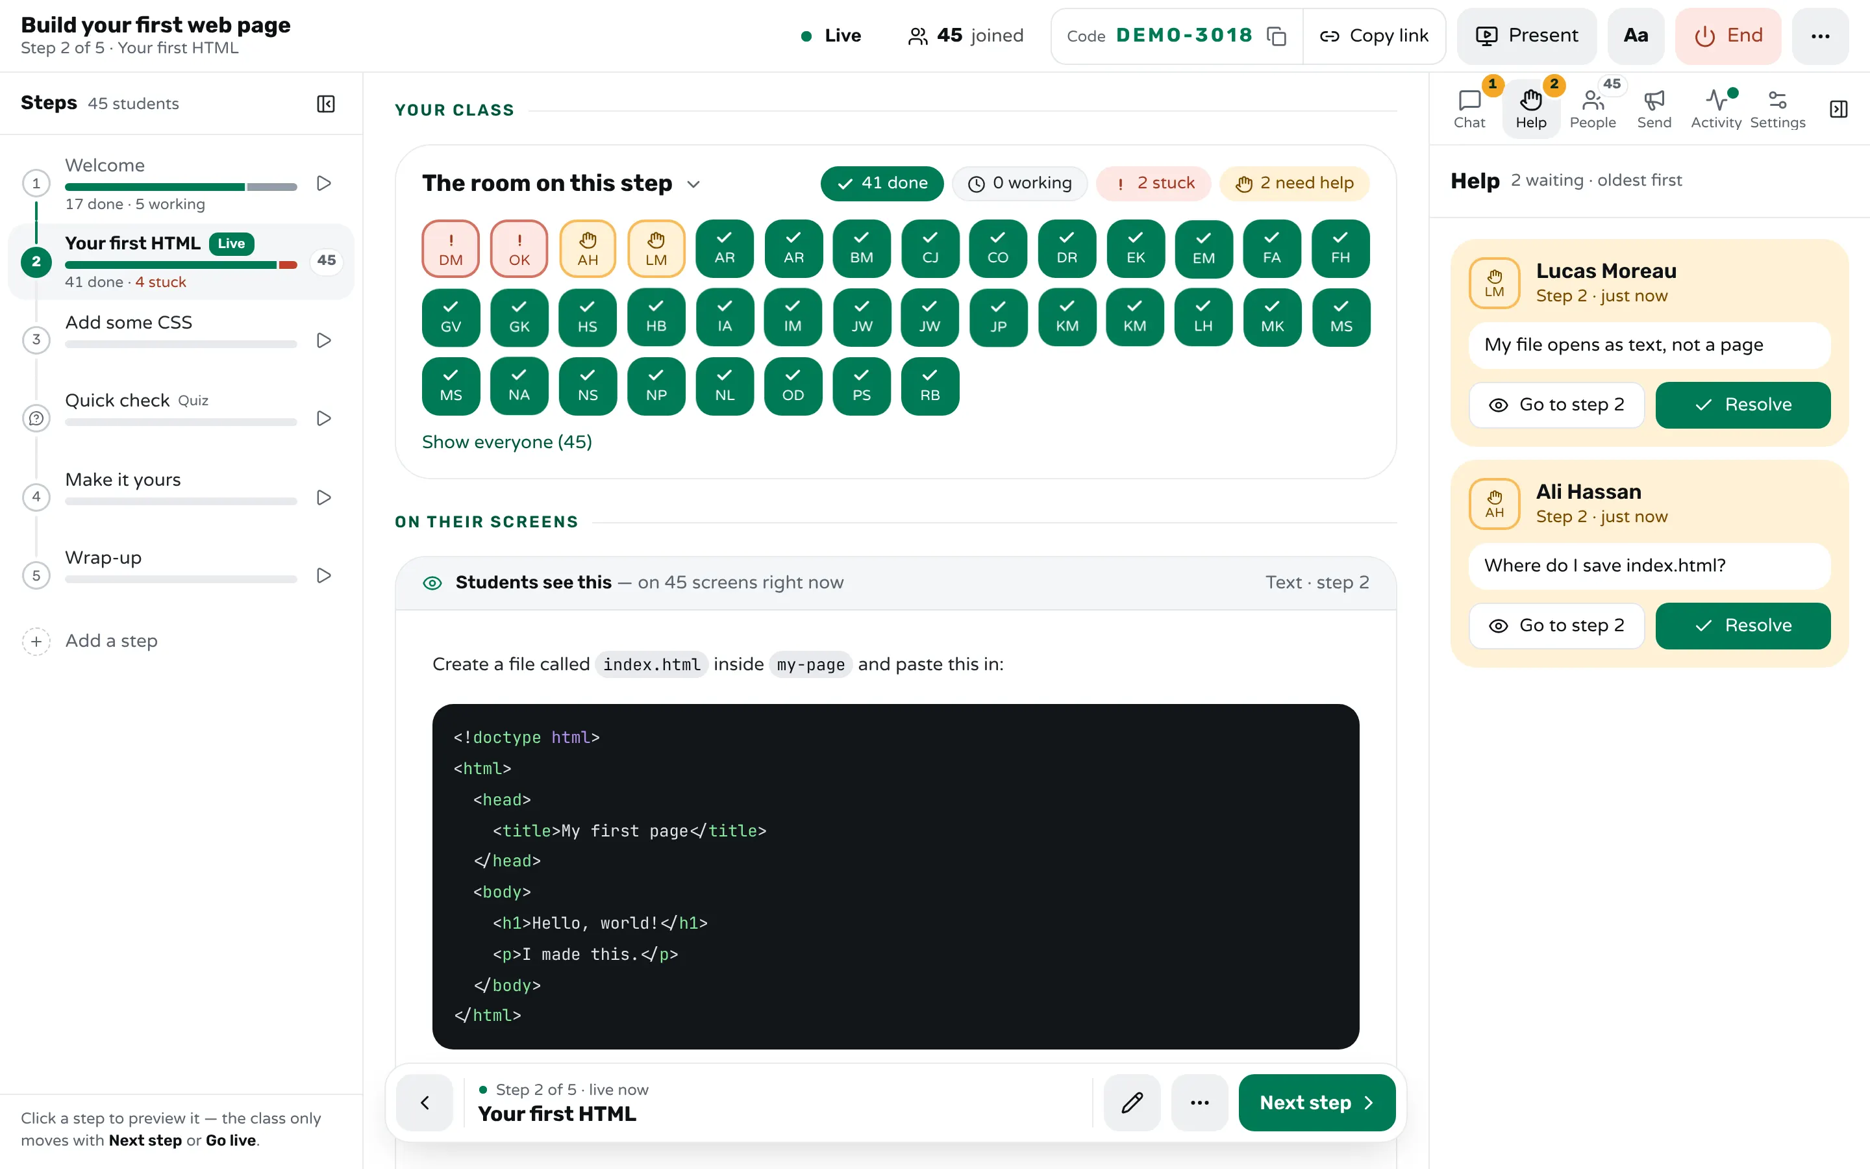Screen dimensions: 1870x1169
Task: Click 'Where do I save index.html?' message
Action: tap(1649, 565)
